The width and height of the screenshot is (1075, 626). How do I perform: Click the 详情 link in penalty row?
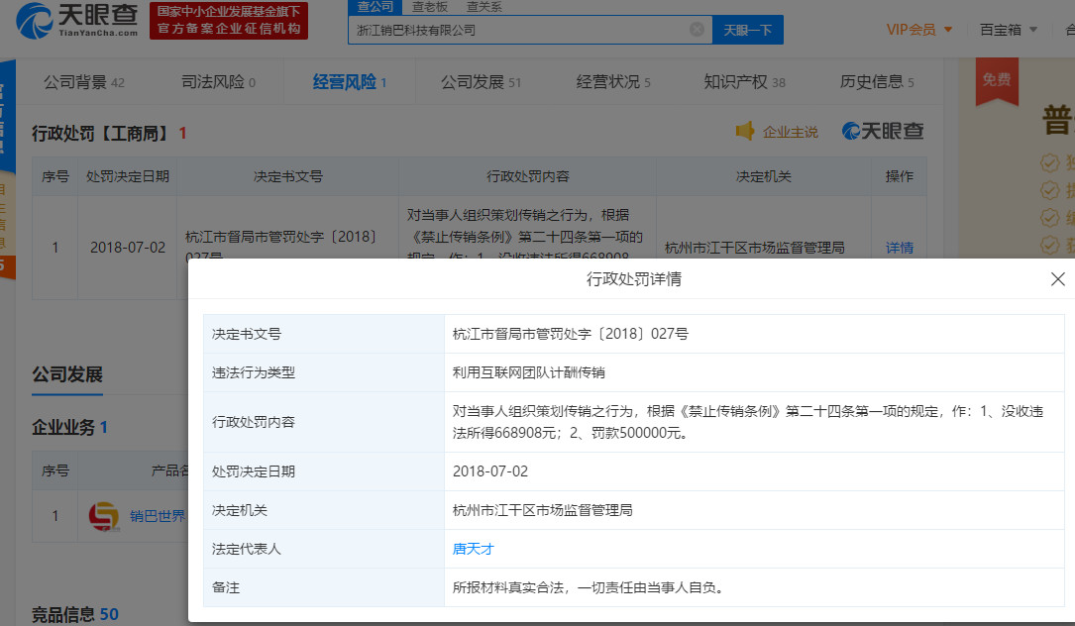click(900, 248)
